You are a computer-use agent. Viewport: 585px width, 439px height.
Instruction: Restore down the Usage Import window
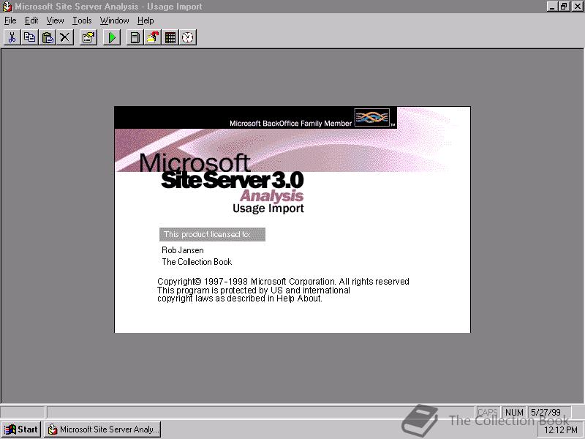(564, 7)
